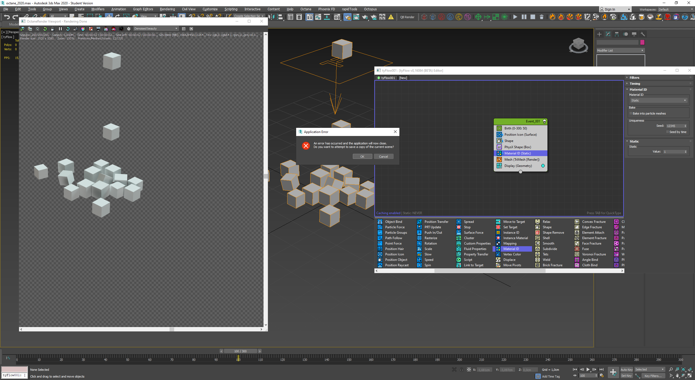Click the yellow warning triangle toolbar icon
Image resolution: width=695 pixels, height=380 pixels.
pos(391,17)
